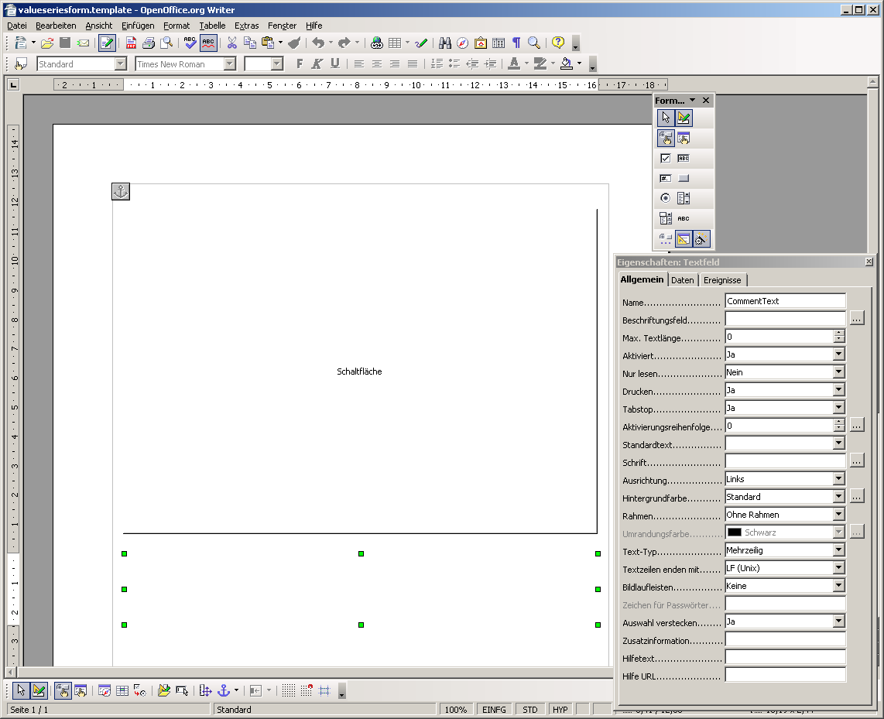This screenshot has width=884, height=719.
Task: Click the Navigator compass icon
Action: [x=462, y=43]
